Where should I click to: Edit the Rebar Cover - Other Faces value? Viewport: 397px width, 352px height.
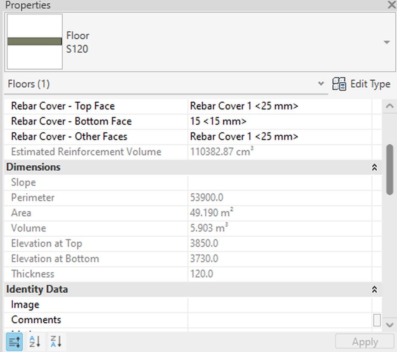coord(280,137)
